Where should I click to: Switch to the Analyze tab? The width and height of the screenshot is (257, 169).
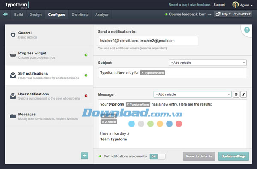tap(102, 15)
